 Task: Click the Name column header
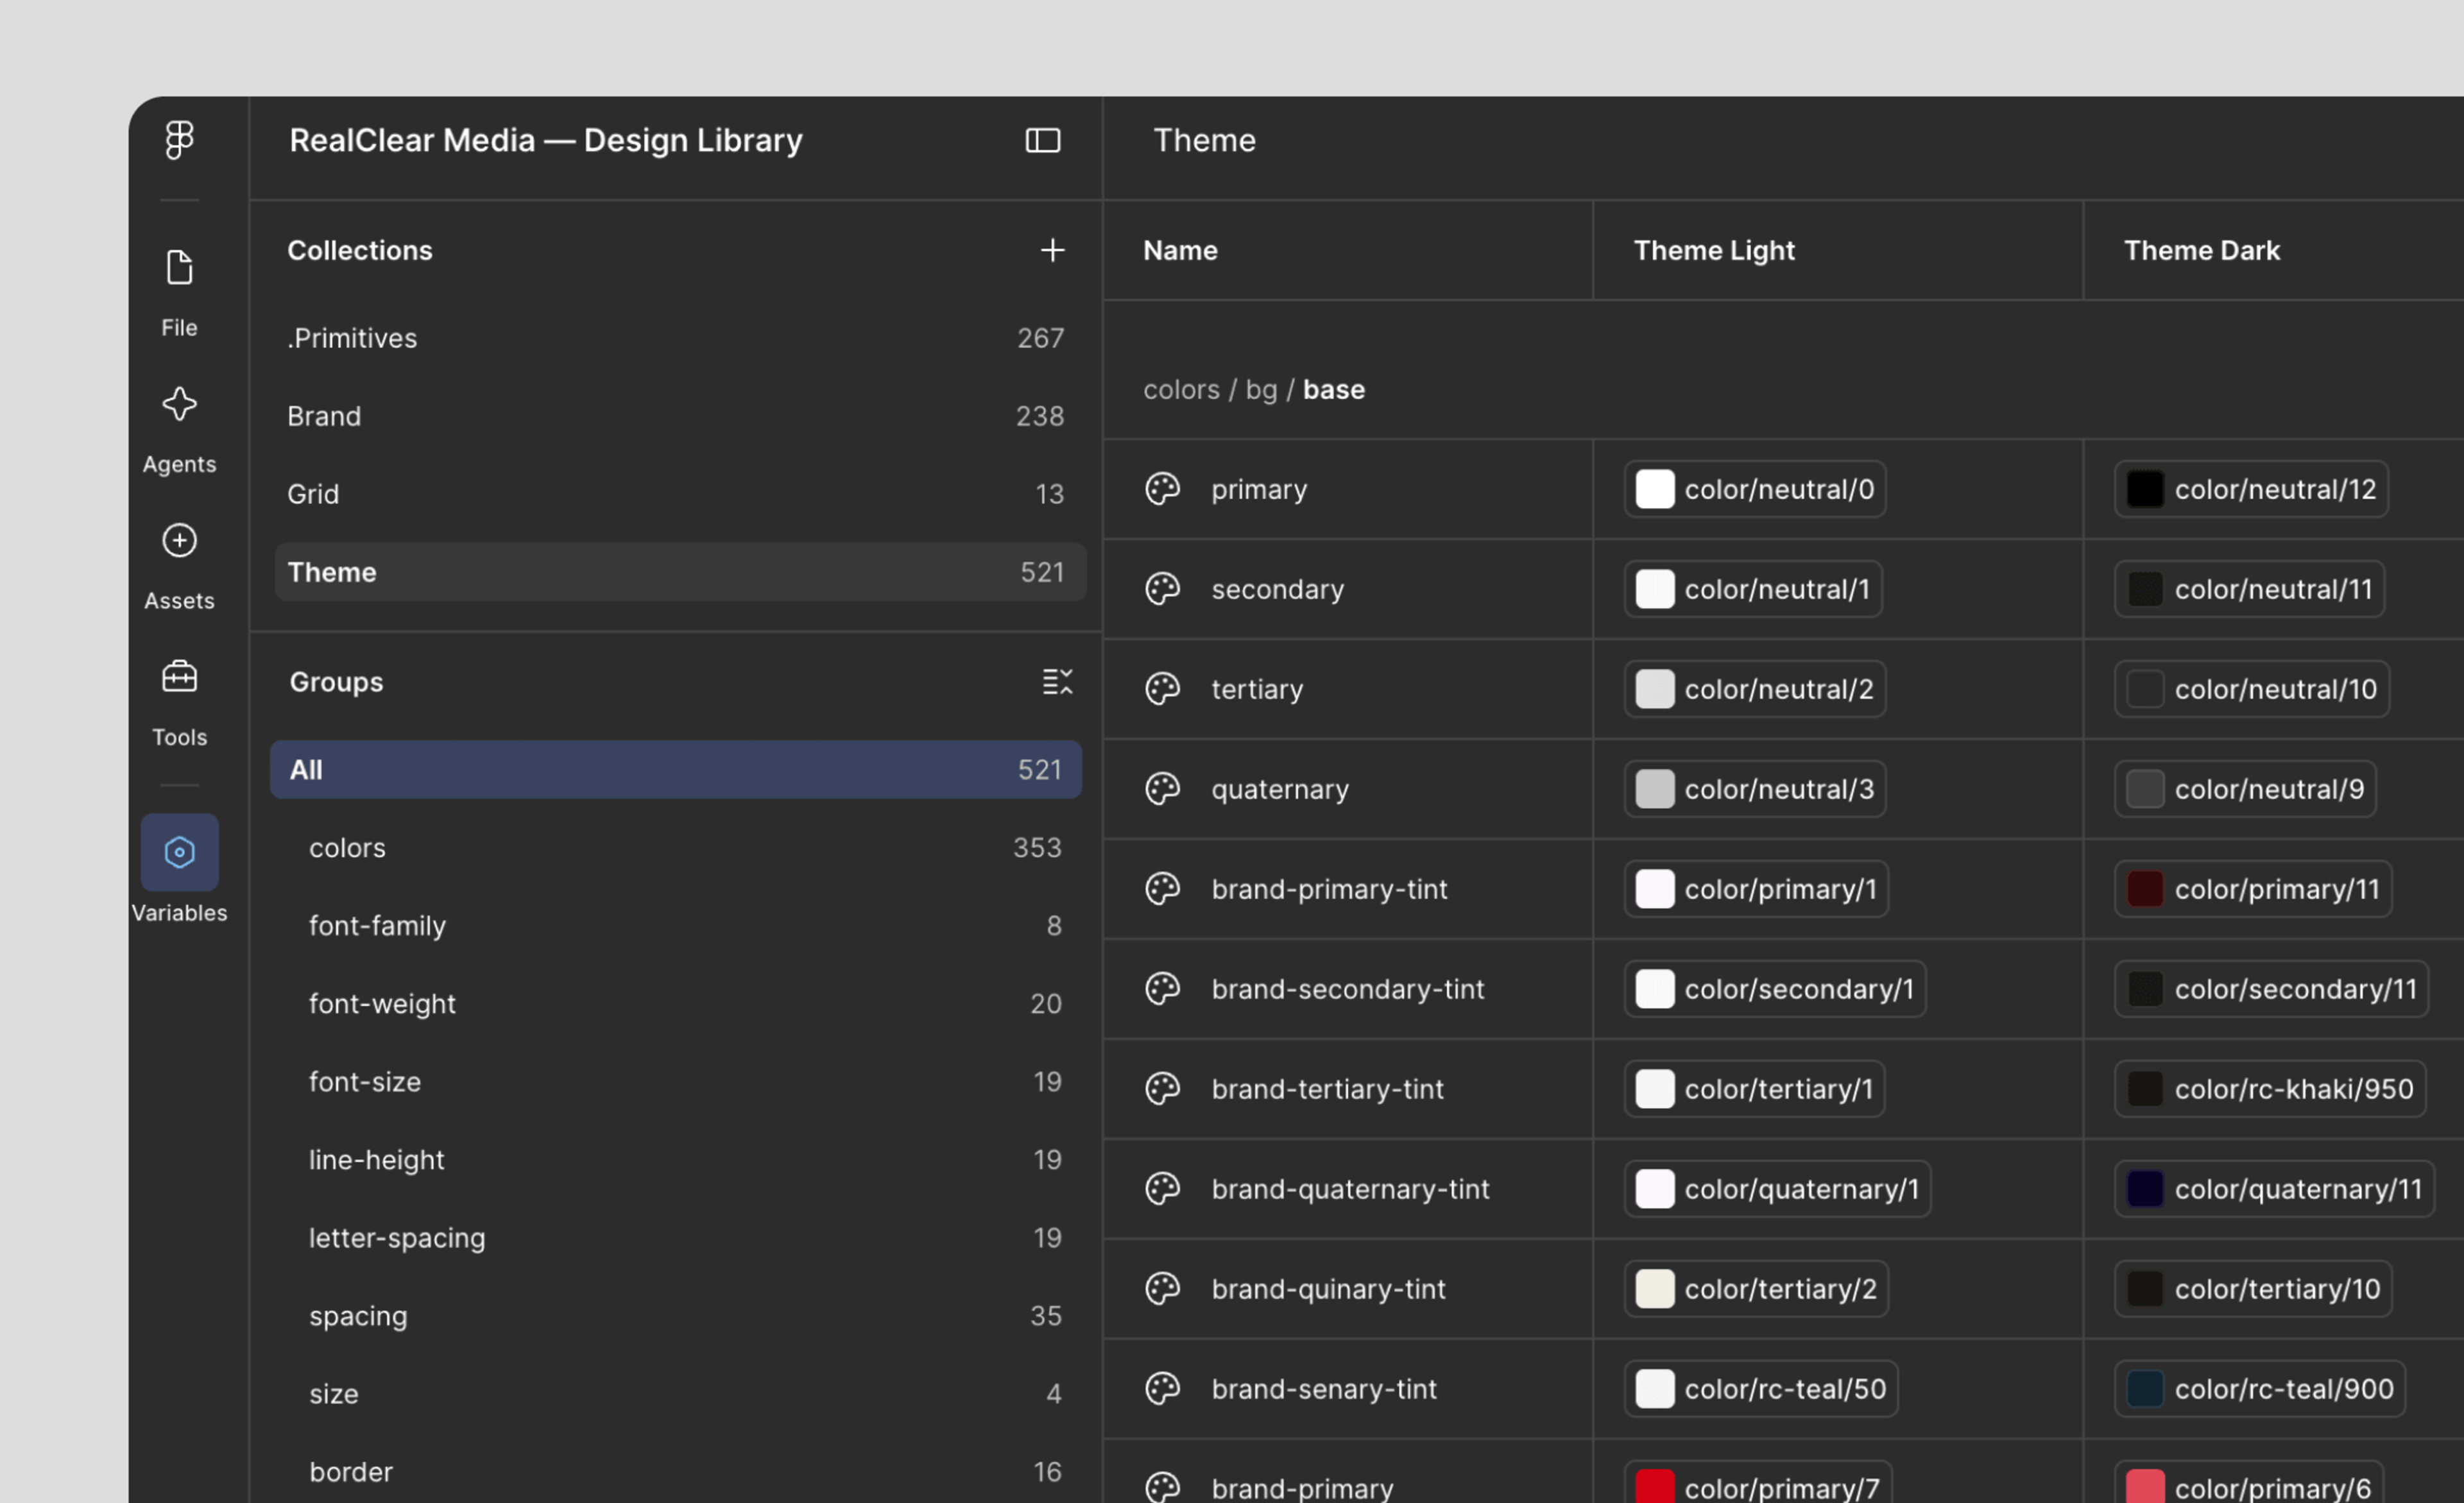pos(1180,250)
